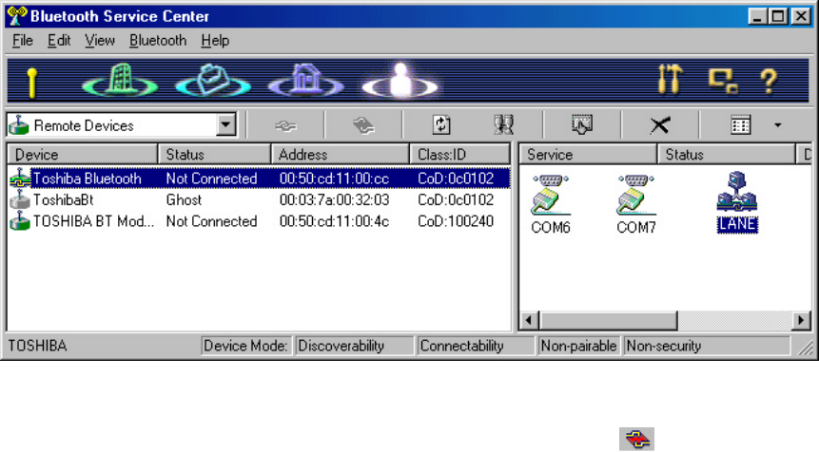Click Discoverability in status bar
Image resolution: width=819 pixels, height=452 pixels.
click(354, 346)
